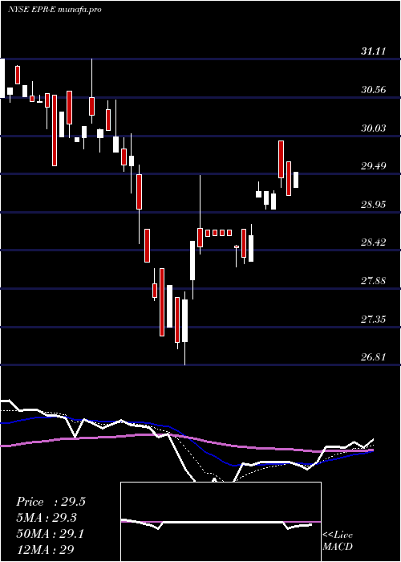Click the '<<Live MACD' label
401x562 pixels.
tap(338, 541)
